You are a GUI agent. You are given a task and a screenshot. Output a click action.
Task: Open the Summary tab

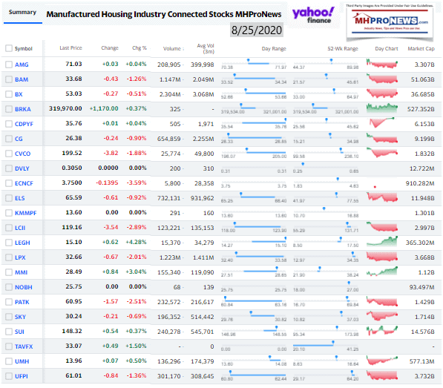coord(22,13)
